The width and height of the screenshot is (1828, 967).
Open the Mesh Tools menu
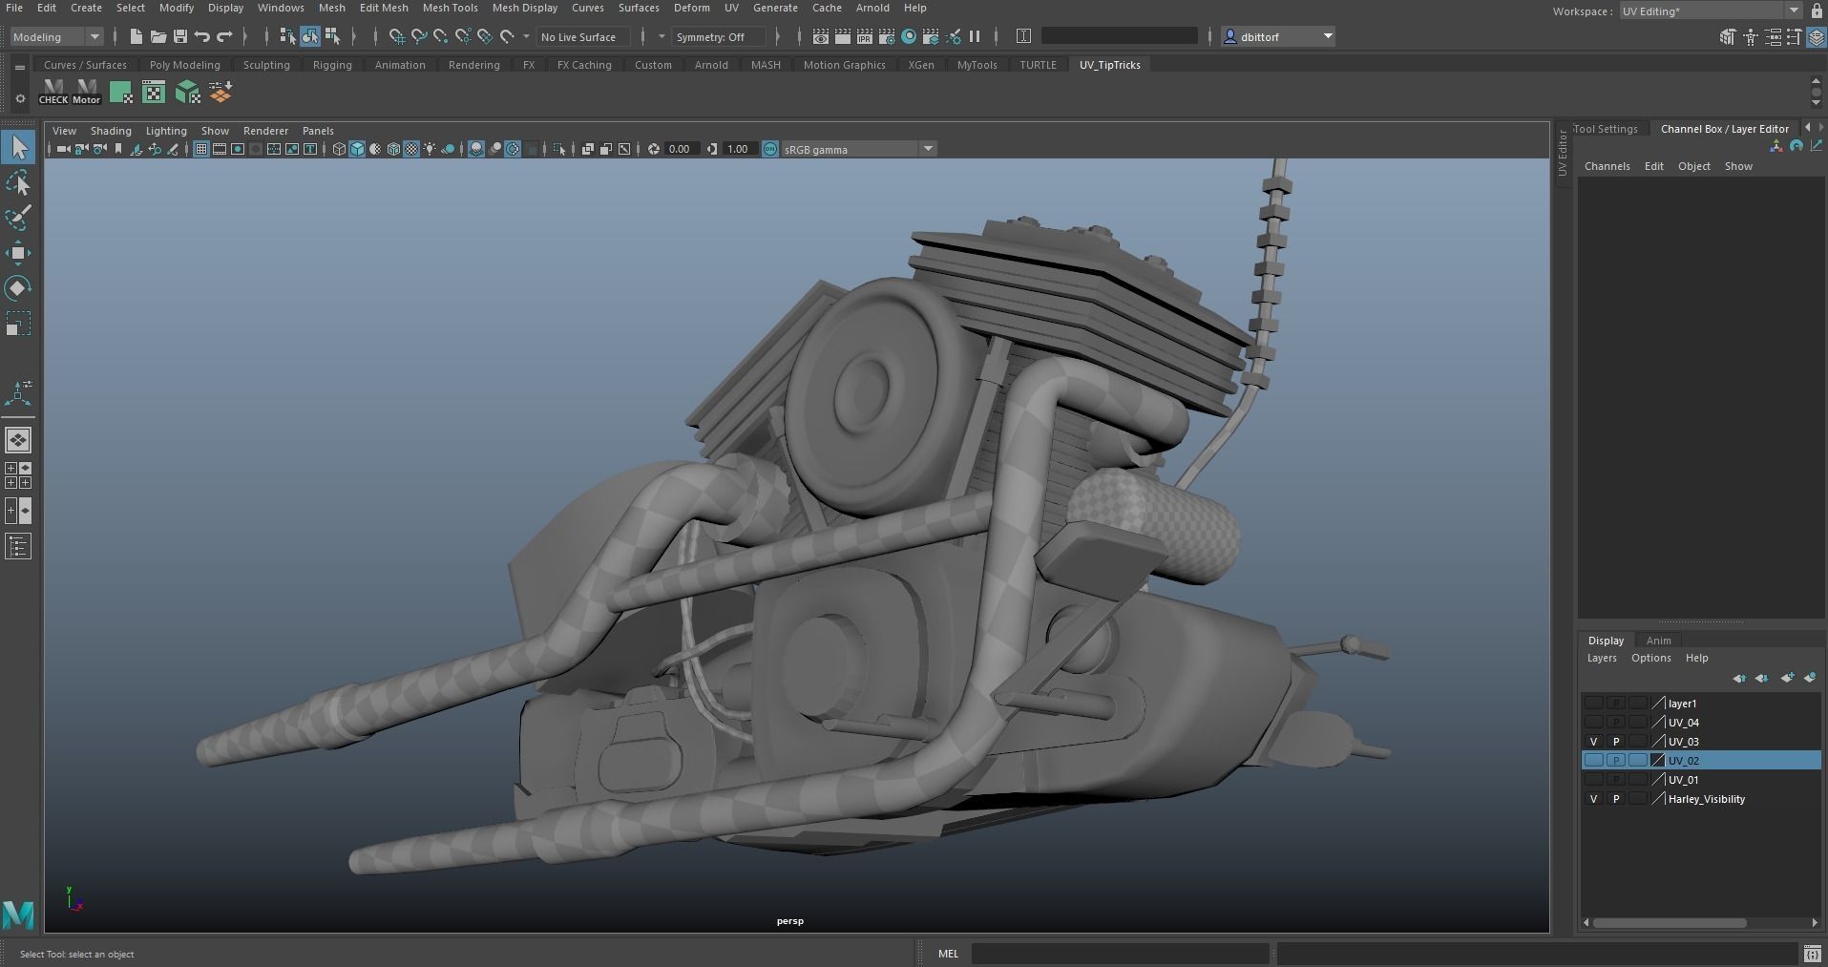450,8
